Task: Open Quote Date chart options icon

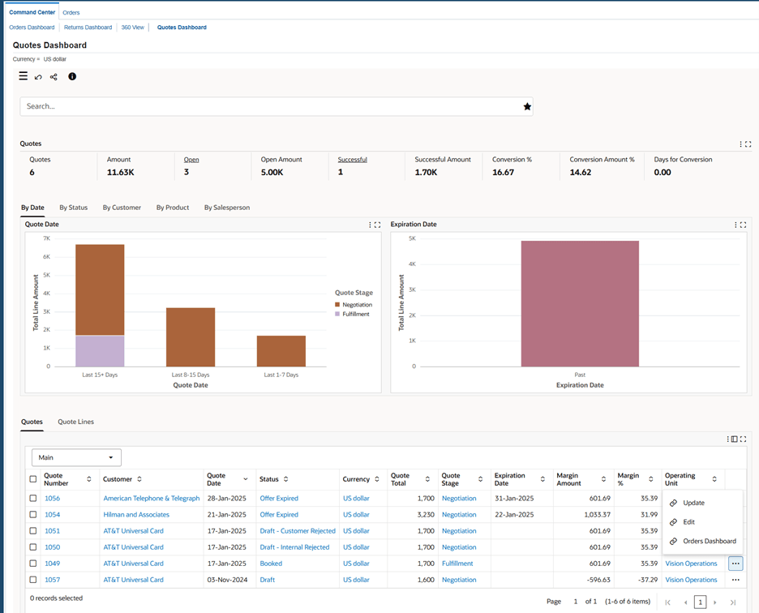Action: pos(370,225)
